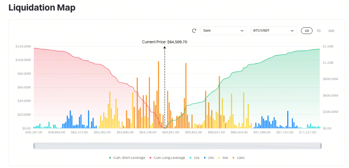Click the $58,884.00 x-axis label
349x168 pixels.
click(57, 132)
